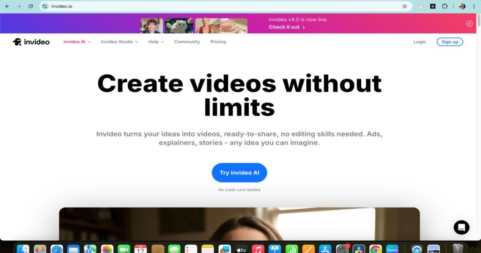Click the Login link

[x=419, y=42]
